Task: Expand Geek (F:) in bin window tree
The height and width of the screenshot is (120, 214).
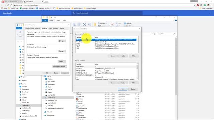Action: (x=44, y=106)
